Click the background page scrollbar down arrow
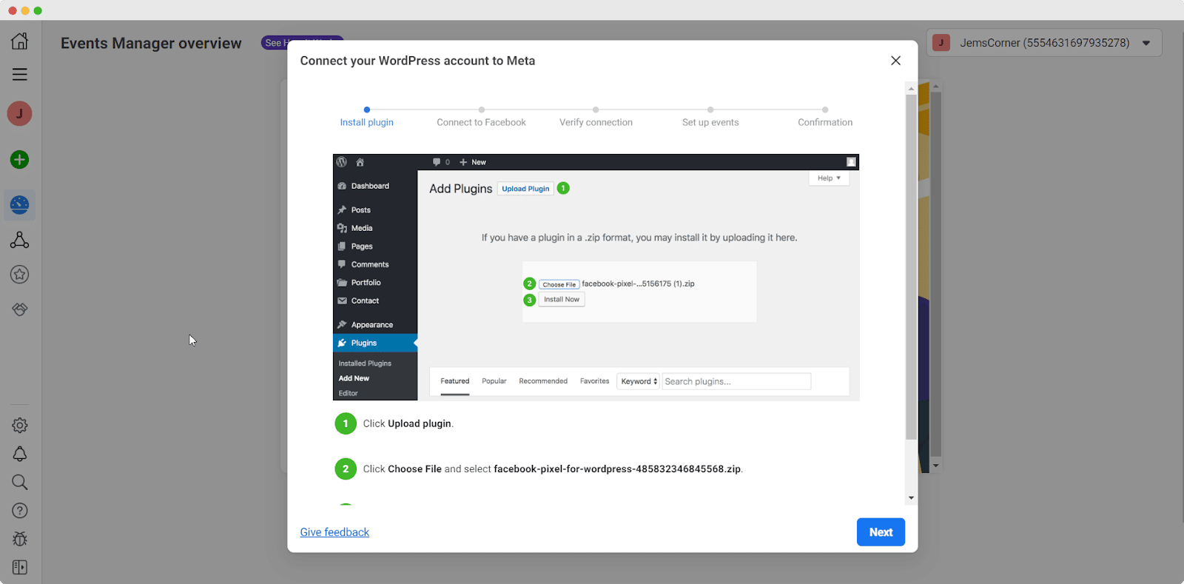This screenshot has width=1184, height=584. click(x=936, y=466)
